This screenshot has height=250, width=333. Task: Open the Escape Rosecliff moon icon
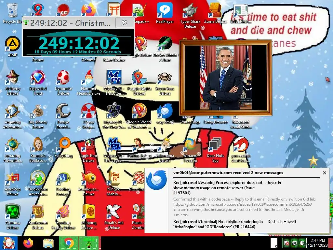(63, 116)
